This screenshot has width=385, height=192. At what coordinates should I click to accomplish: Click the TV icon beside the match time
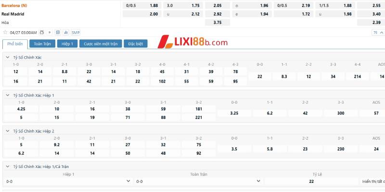click(x=41, y=33)
